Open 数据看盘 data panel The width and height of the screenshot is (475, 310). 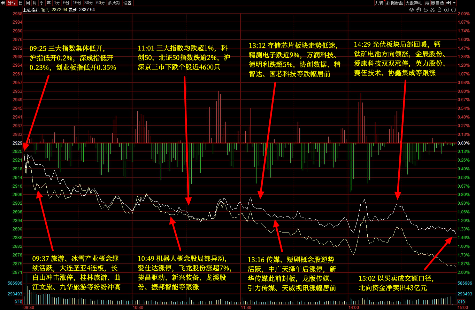click(395, 3)
